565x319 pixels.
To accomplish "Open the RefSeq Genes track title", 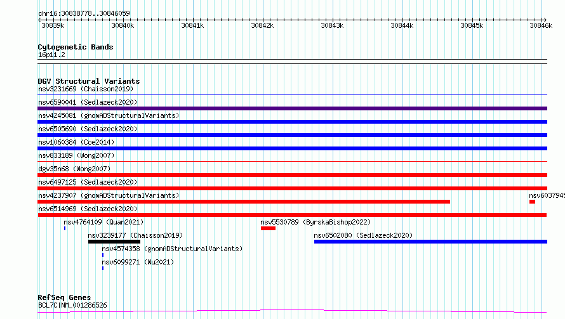I will [x=64, y=297].
